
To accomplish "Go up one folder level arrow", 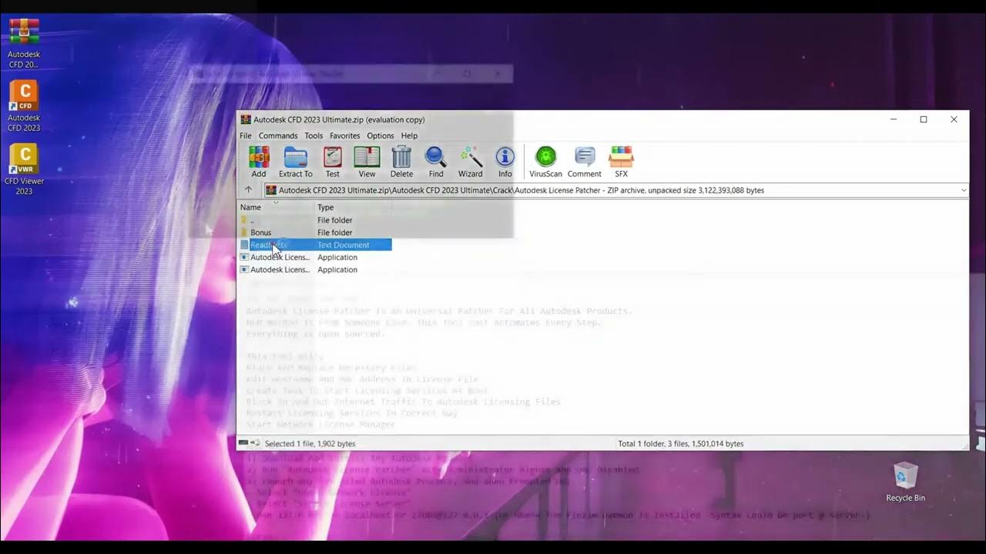I will (248, 189).
